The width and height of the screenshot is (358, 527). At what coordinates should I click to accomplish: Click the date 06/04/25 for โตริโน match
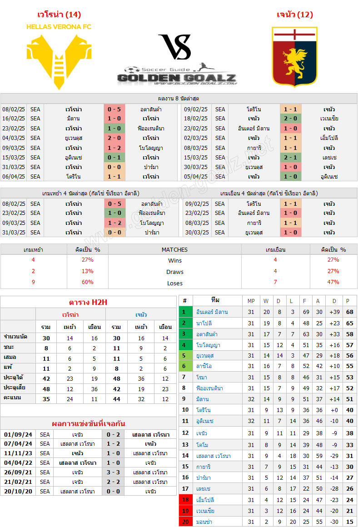point(14,176)
